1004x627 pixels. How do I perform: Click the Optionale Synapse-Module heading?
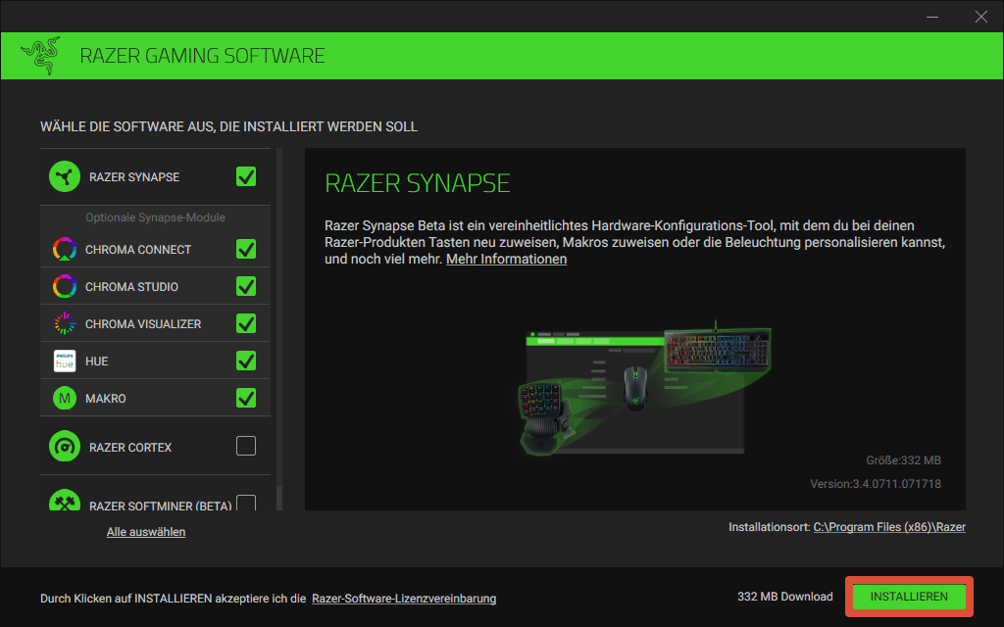coord(156,217)
